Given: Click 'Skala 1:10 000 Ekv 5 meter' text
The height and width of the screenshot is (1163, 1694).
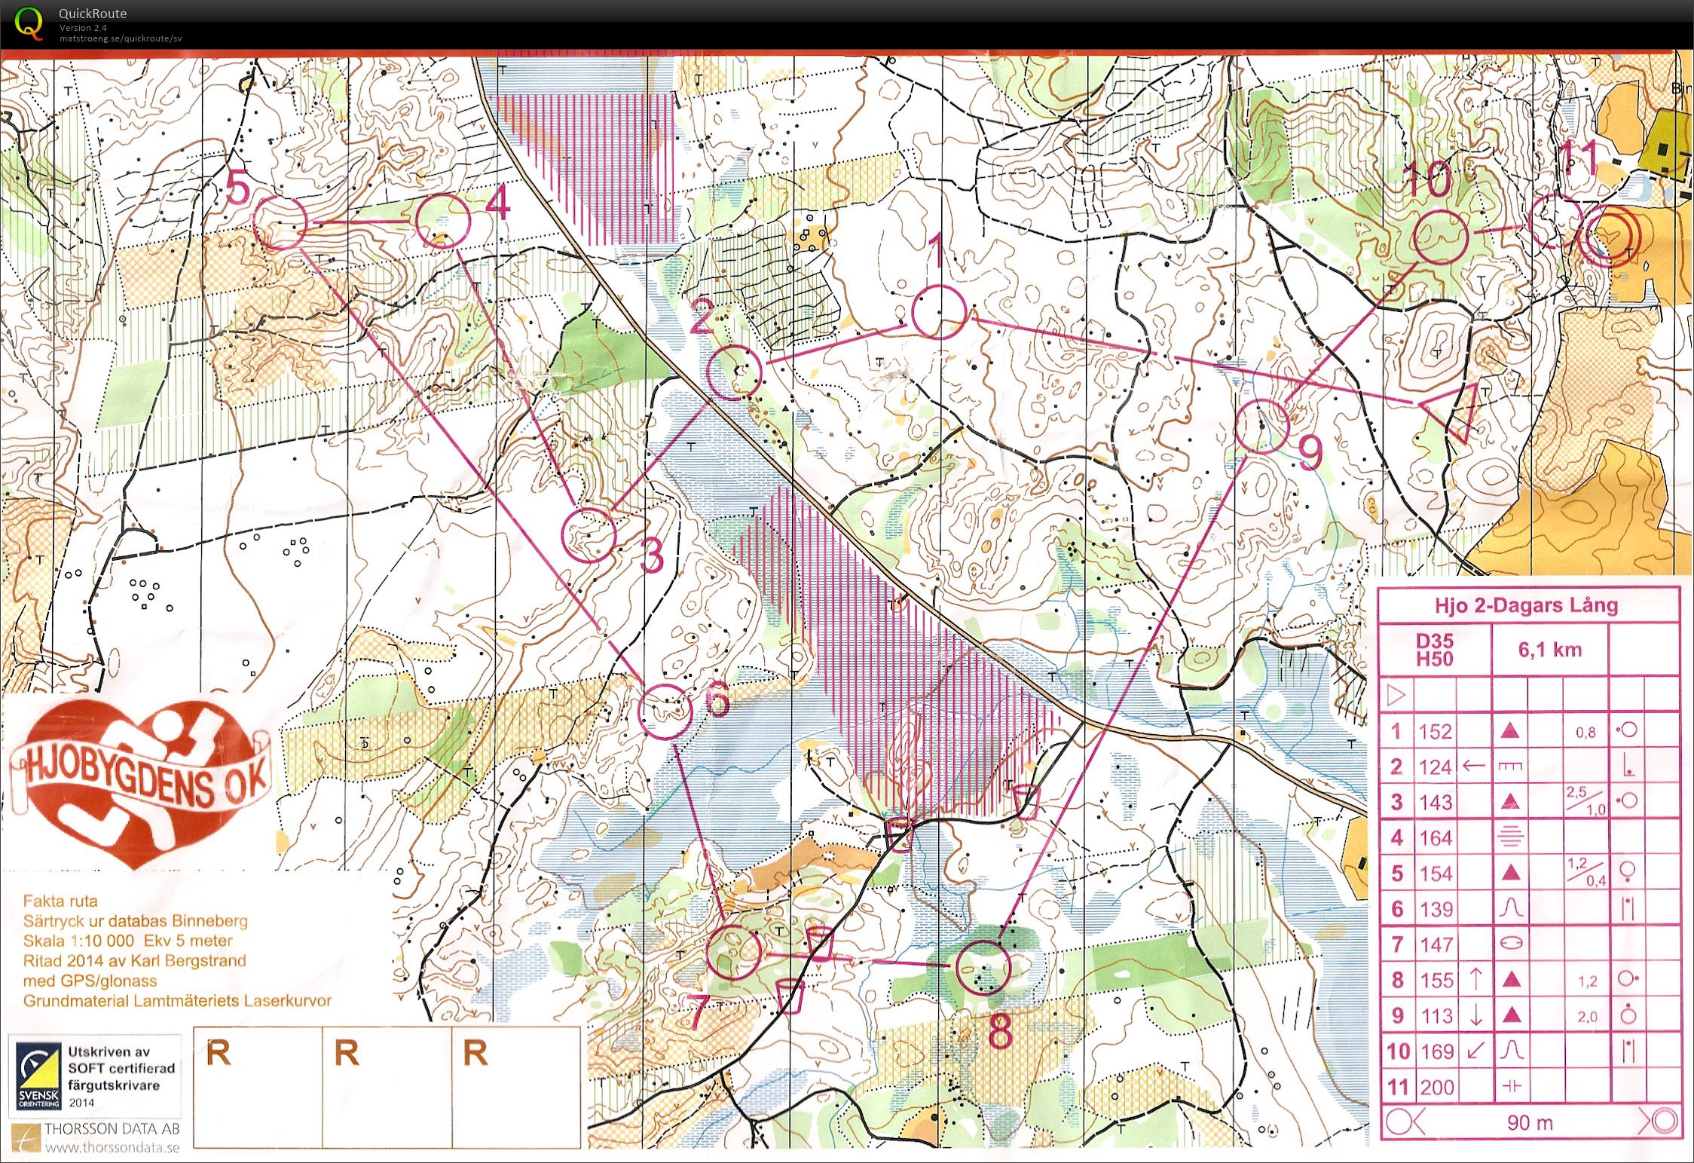Looking at the screenshot, I should pos(127,941).
